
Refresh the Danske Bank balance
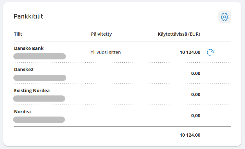pos(211,52)
